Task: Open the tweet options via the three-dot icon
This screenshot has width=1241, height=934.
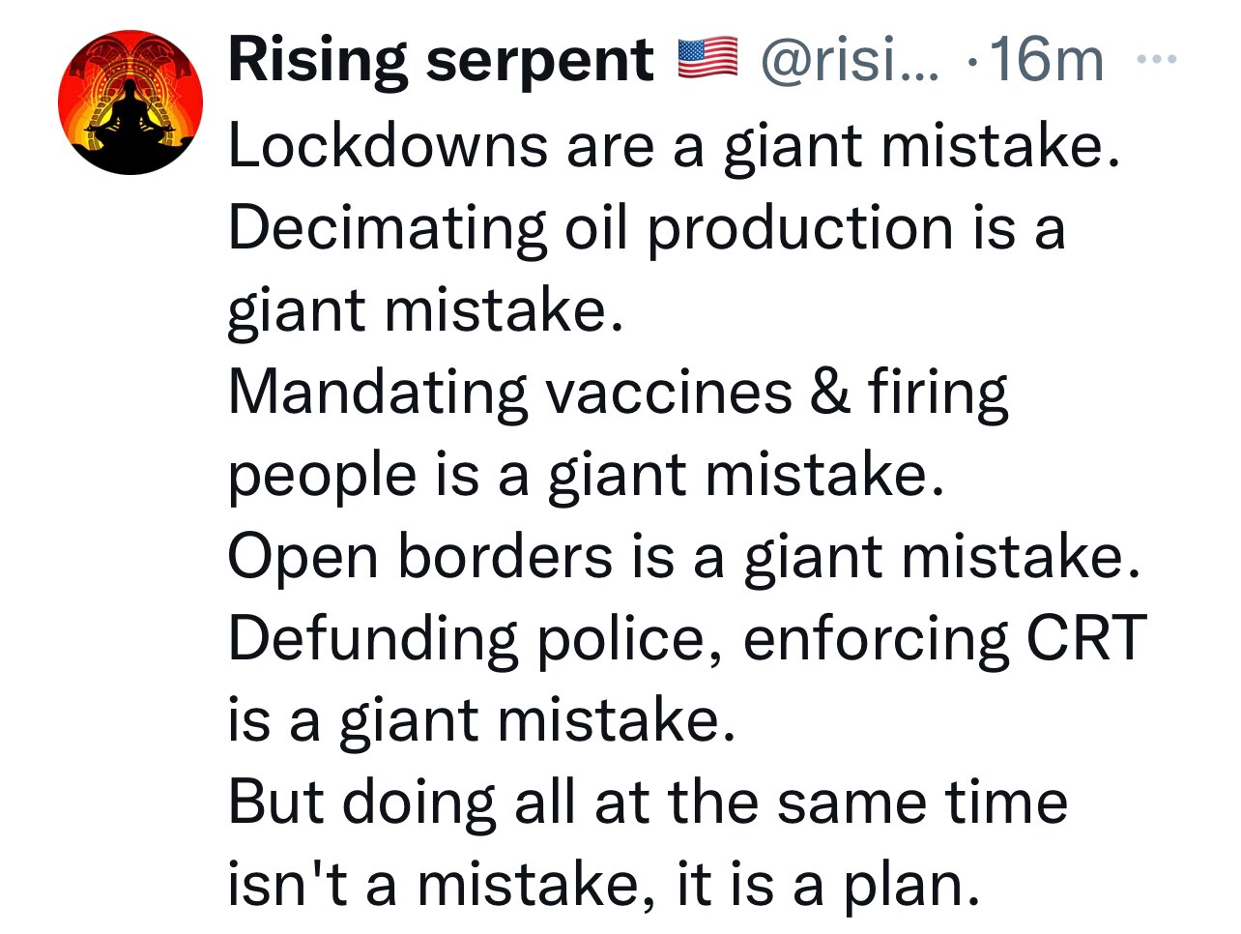Action: pos(1156,58)
